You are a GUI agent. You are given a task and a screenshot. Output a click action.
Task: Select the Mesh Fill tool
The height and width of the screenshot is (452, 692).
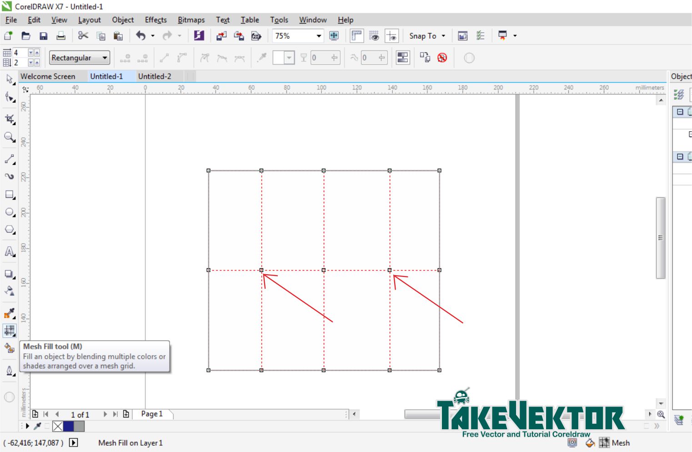pyautogui.click(x=9, y=331)
